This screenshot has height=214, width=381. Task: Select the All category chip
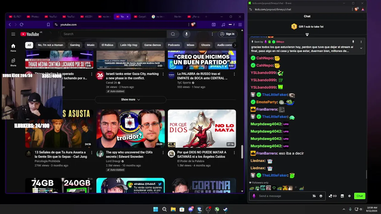pyautogui.click(x=29, y=45)
